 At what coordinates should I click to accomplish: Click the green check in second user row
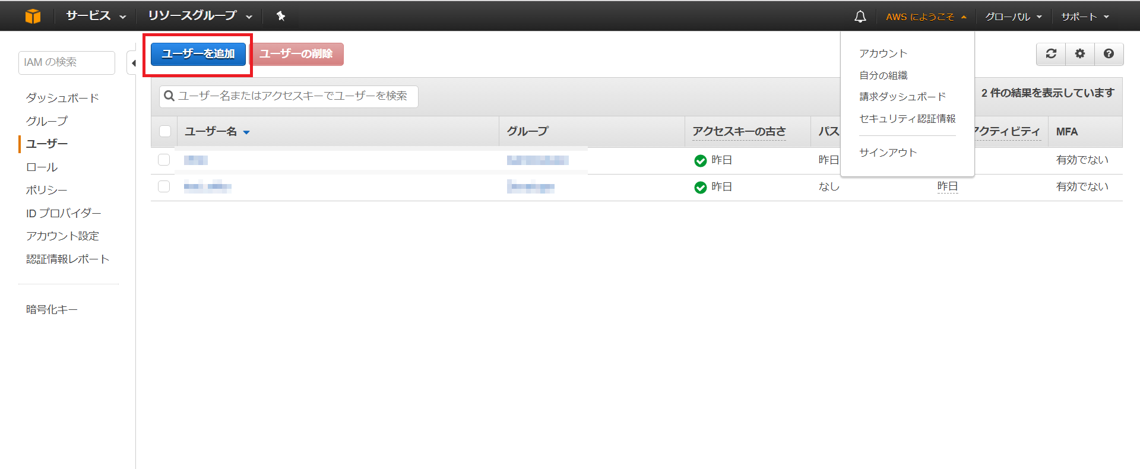[x=701, y=187]
